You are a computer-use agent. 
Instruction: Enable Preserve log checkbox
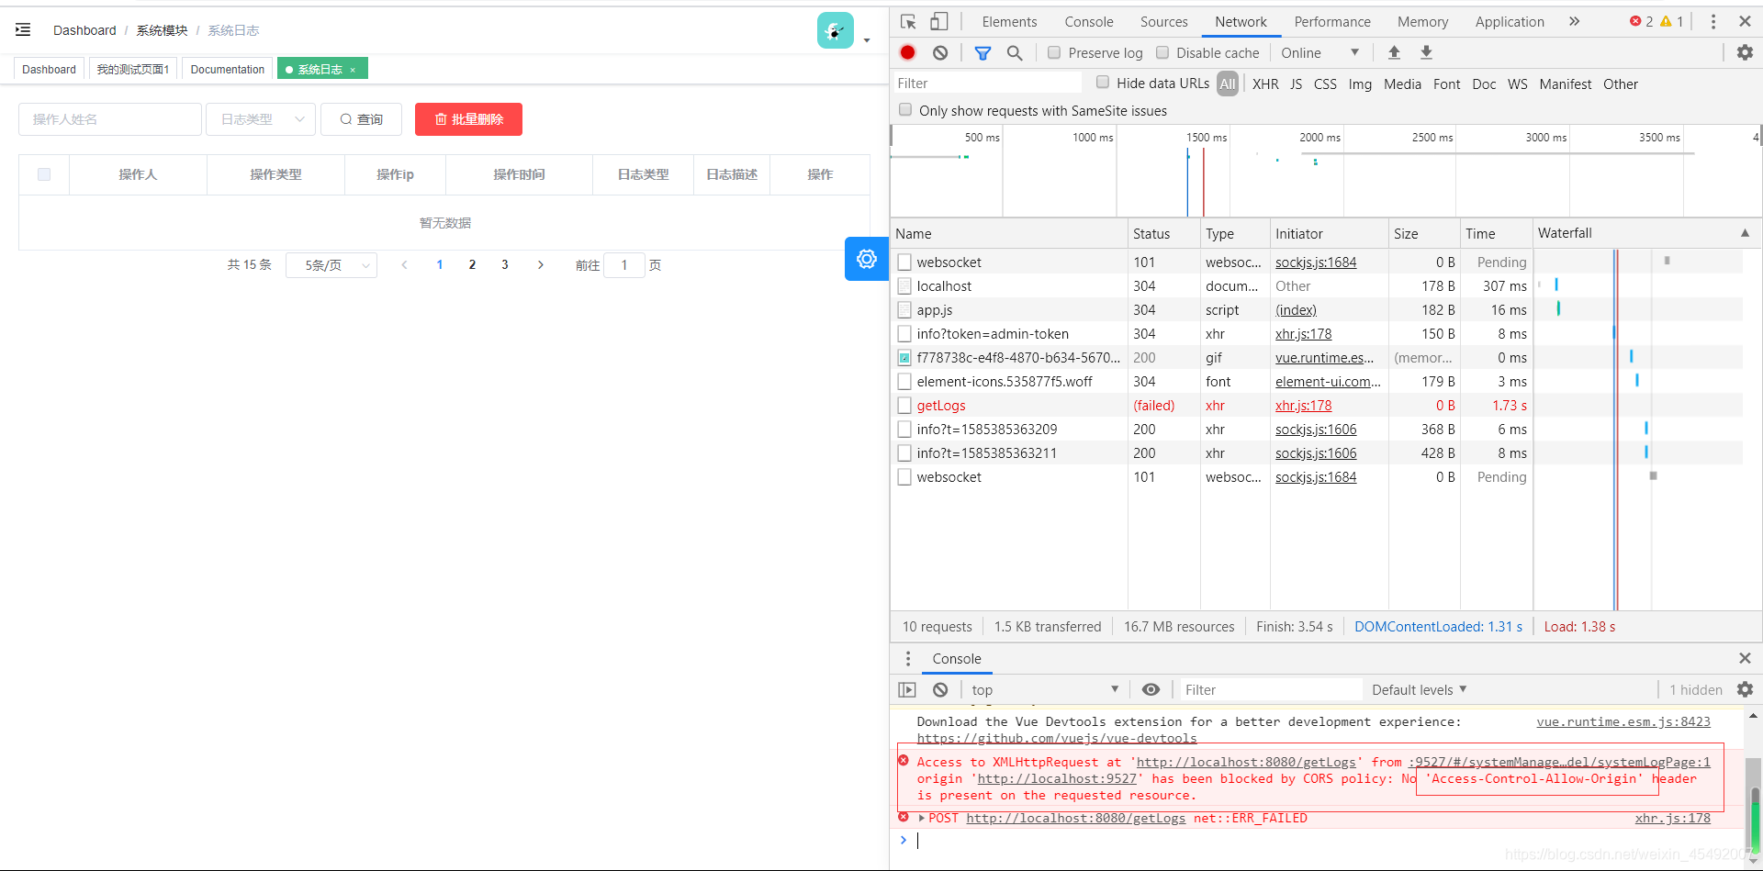pos(1054,52)
